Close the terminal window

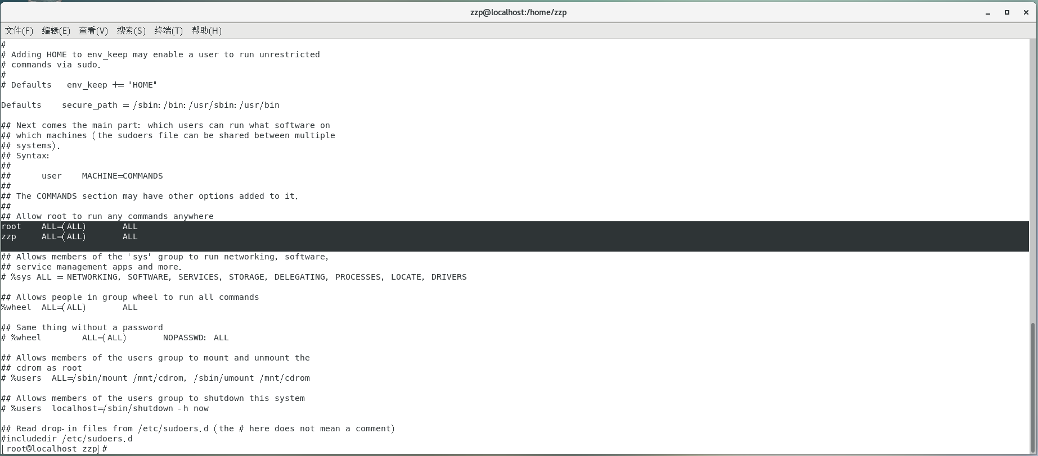(x=1026, y=12)
